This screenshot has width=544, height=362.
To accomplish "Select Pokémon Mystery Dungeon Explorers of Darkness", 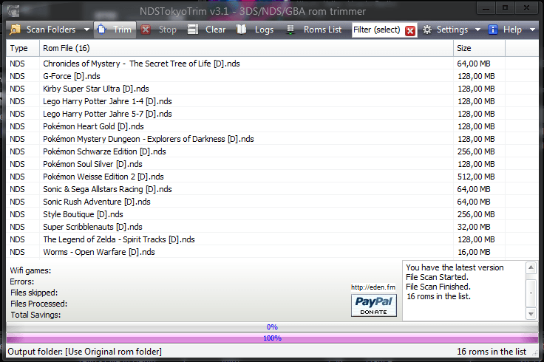I will click(272, 139).
